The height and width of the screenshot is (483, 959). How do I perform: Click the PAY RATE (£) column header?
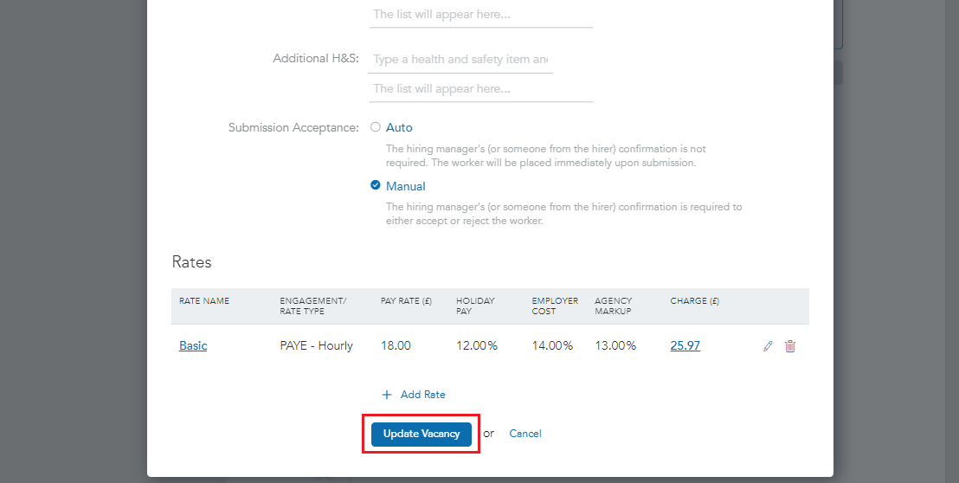tap(406, 301)
